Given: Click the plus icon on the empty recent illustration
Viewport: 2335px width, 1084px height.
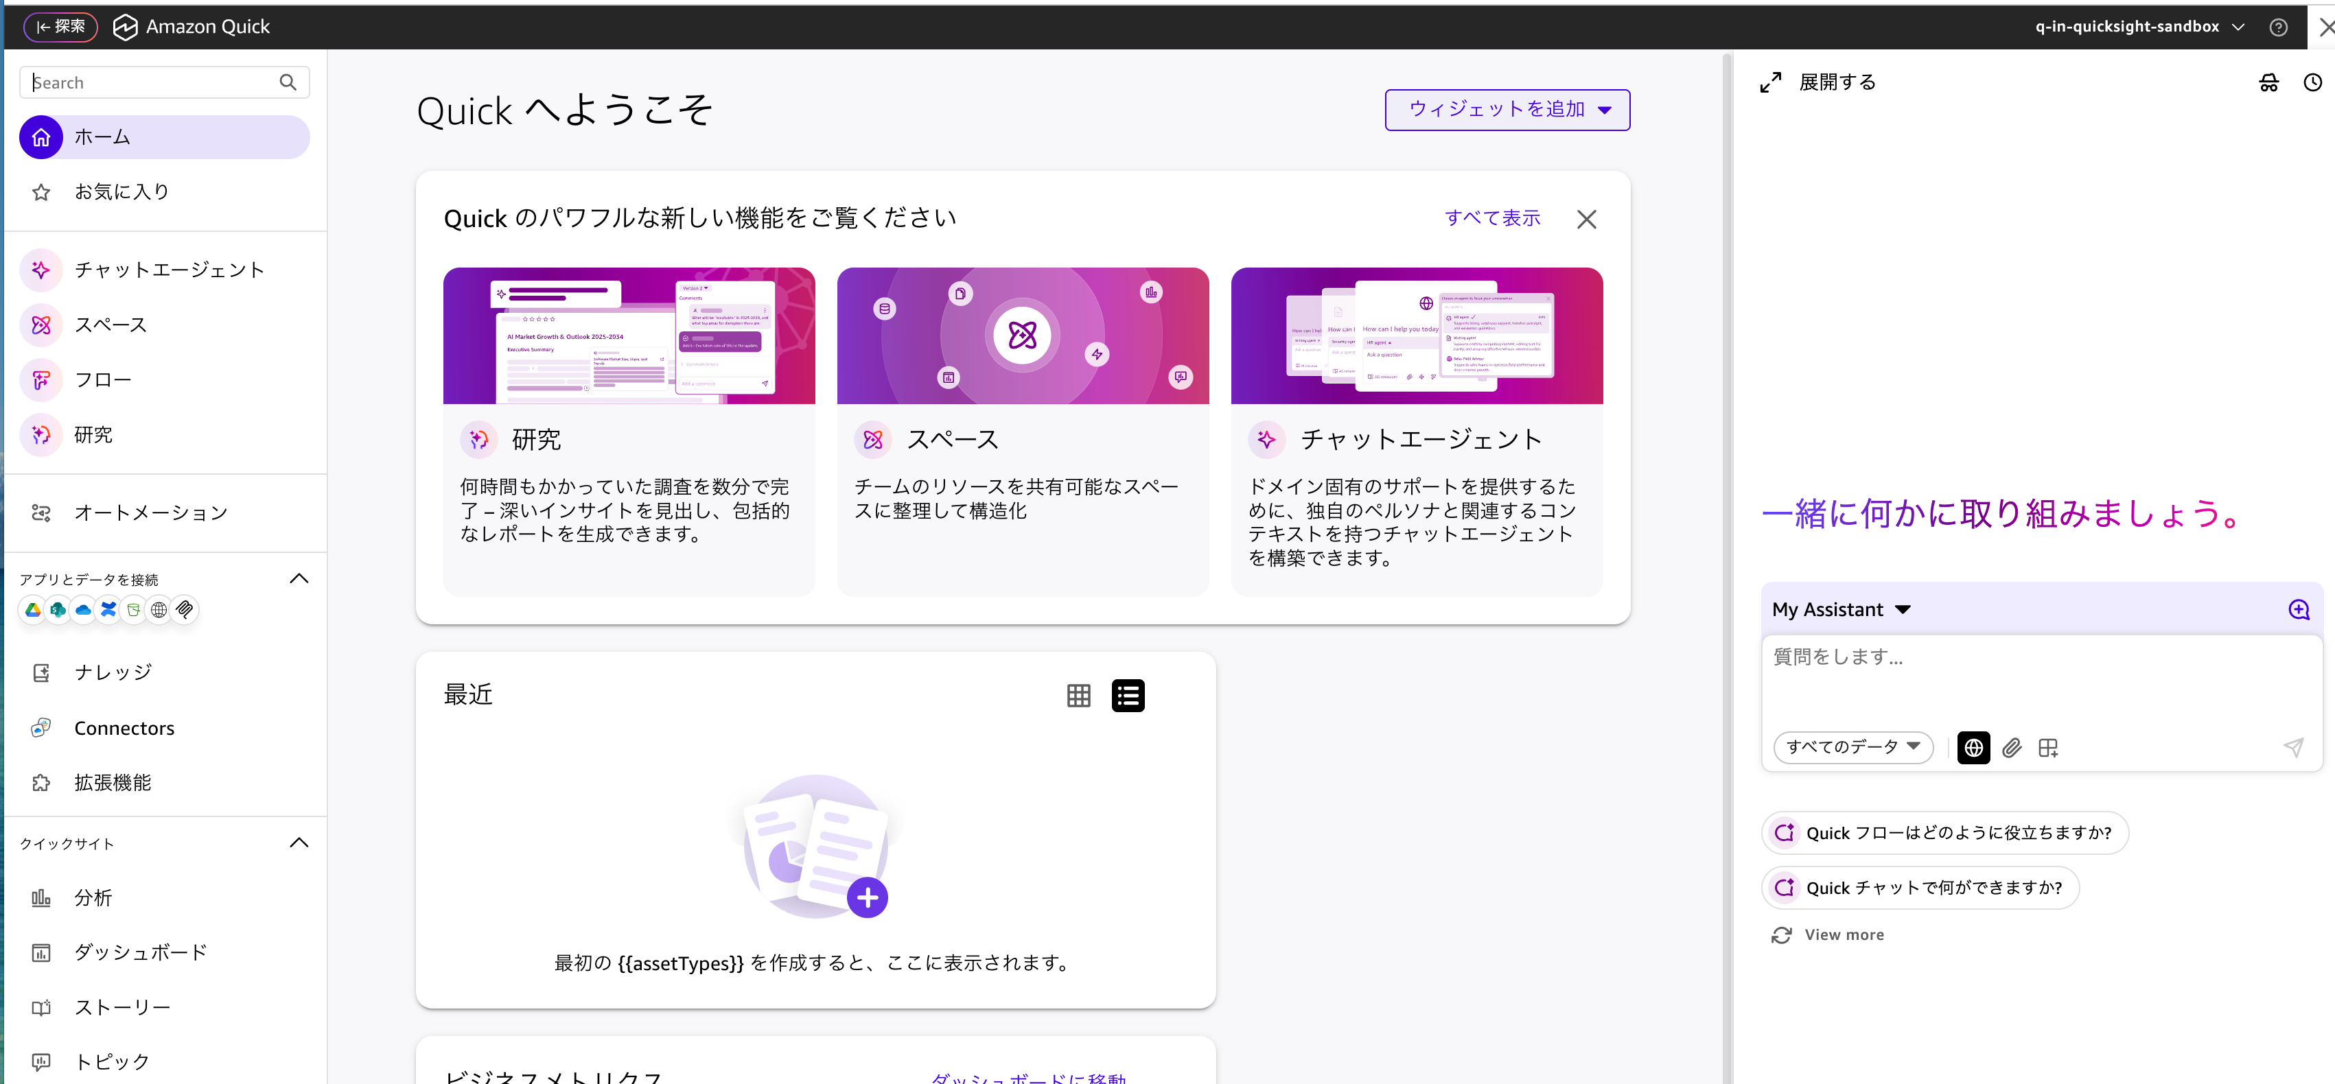Looking at the screenshot, I should click(868, 897).
